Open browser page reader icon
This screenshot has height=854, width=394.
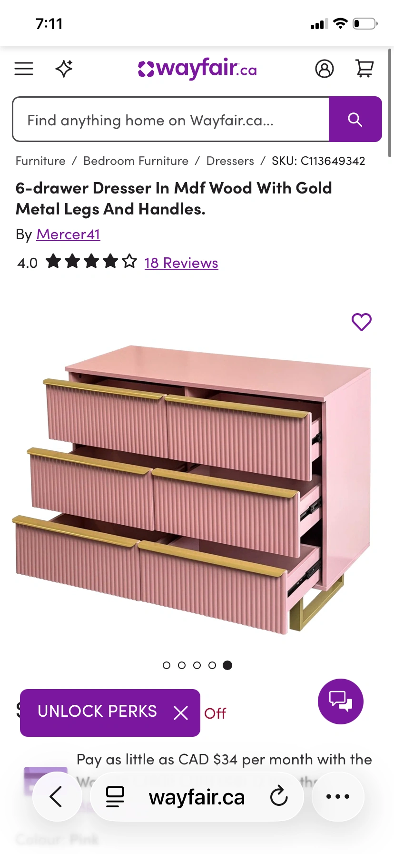(115, 796)
